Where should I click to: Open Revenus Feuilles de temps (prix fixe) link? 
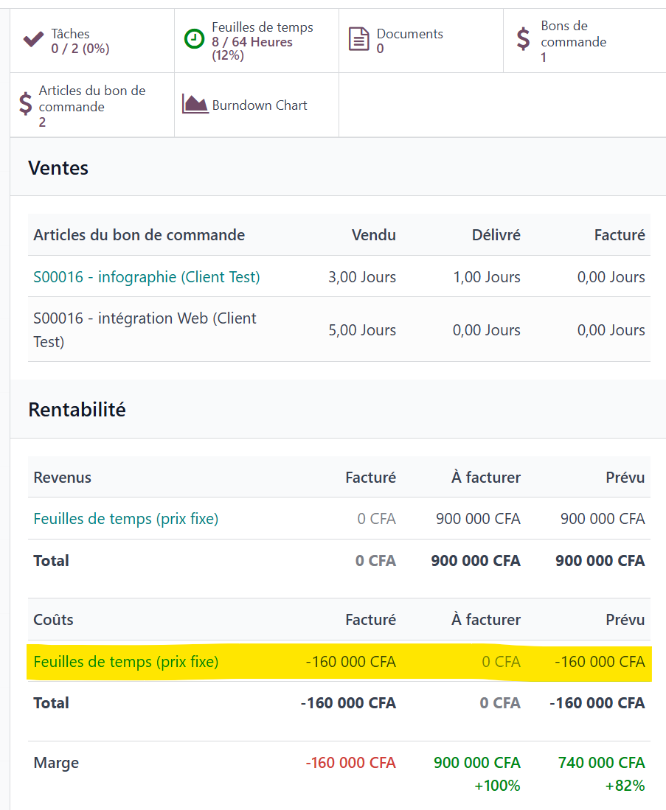[x=125, y=519]
